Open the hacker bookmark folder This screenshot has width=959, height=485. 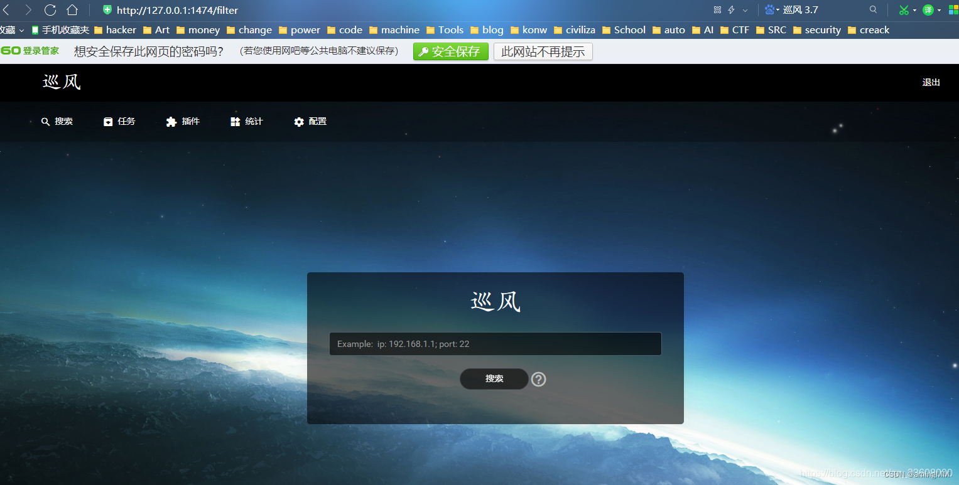coord(115,29)
